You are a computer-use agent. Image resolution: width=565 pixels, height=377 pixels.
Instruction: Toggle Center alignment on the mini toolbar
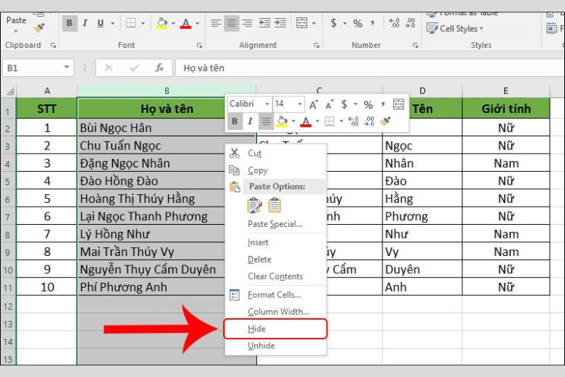[x=266, y=121]
